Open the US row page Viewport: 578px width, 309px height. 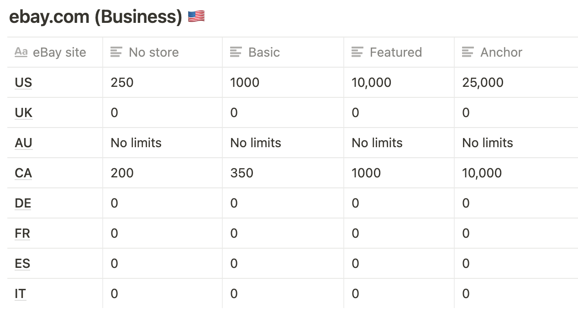point(23,82)
